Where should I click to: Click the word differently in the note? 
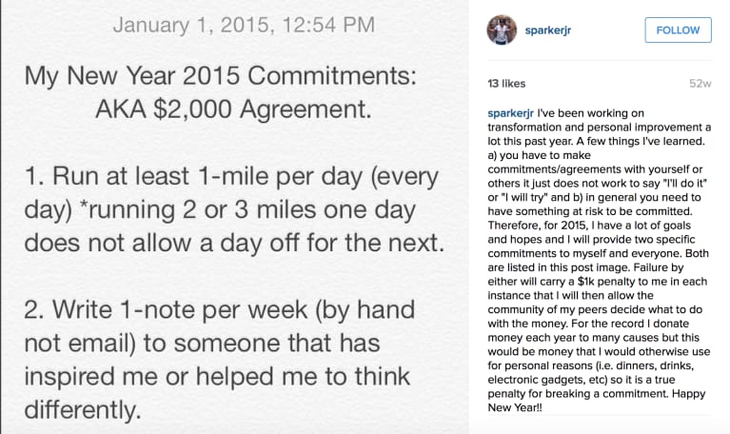83,410
